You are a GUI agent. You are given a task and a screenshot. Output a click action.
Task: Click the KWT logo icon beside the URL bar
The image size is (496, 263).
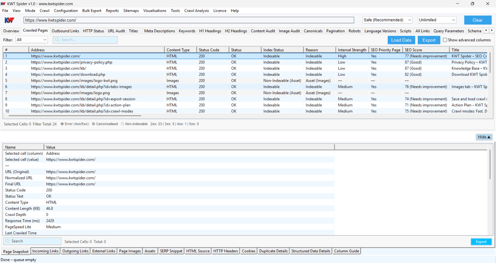10,20
